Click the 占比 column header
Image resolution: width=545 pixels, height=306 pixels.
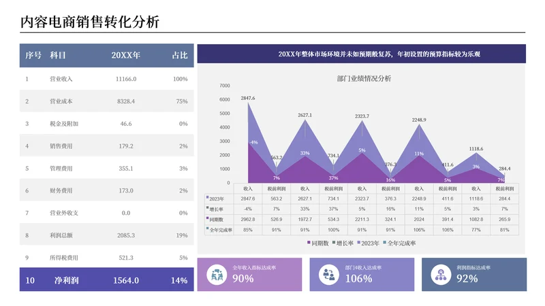click(x=180, y=55)
